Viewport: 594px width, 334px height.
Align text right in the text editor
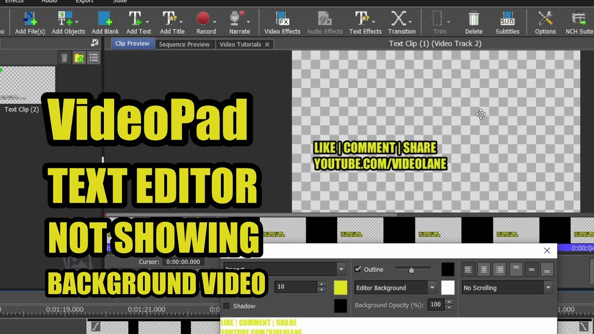pyautogui.click(x=499, y=270)
